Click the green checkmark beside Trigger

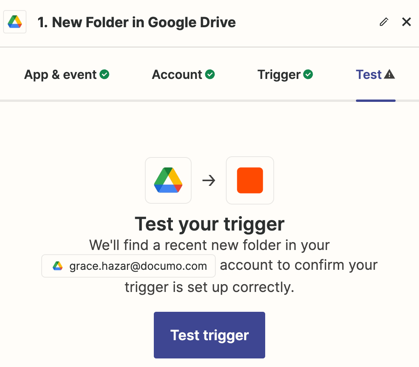point(308,74)
